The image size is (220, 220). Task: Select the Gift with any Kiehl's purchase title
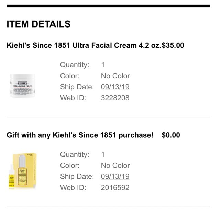point(80,135)
